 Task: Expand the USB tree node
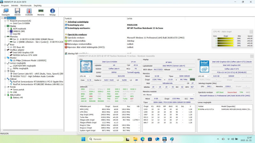coord(8,92)
